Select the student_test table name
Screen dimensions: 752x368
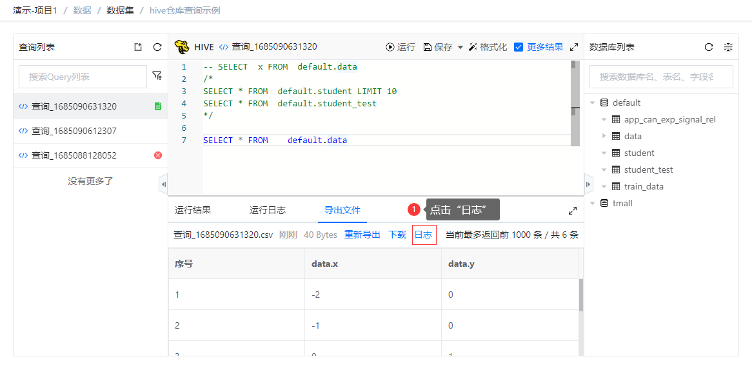[648, 169]
